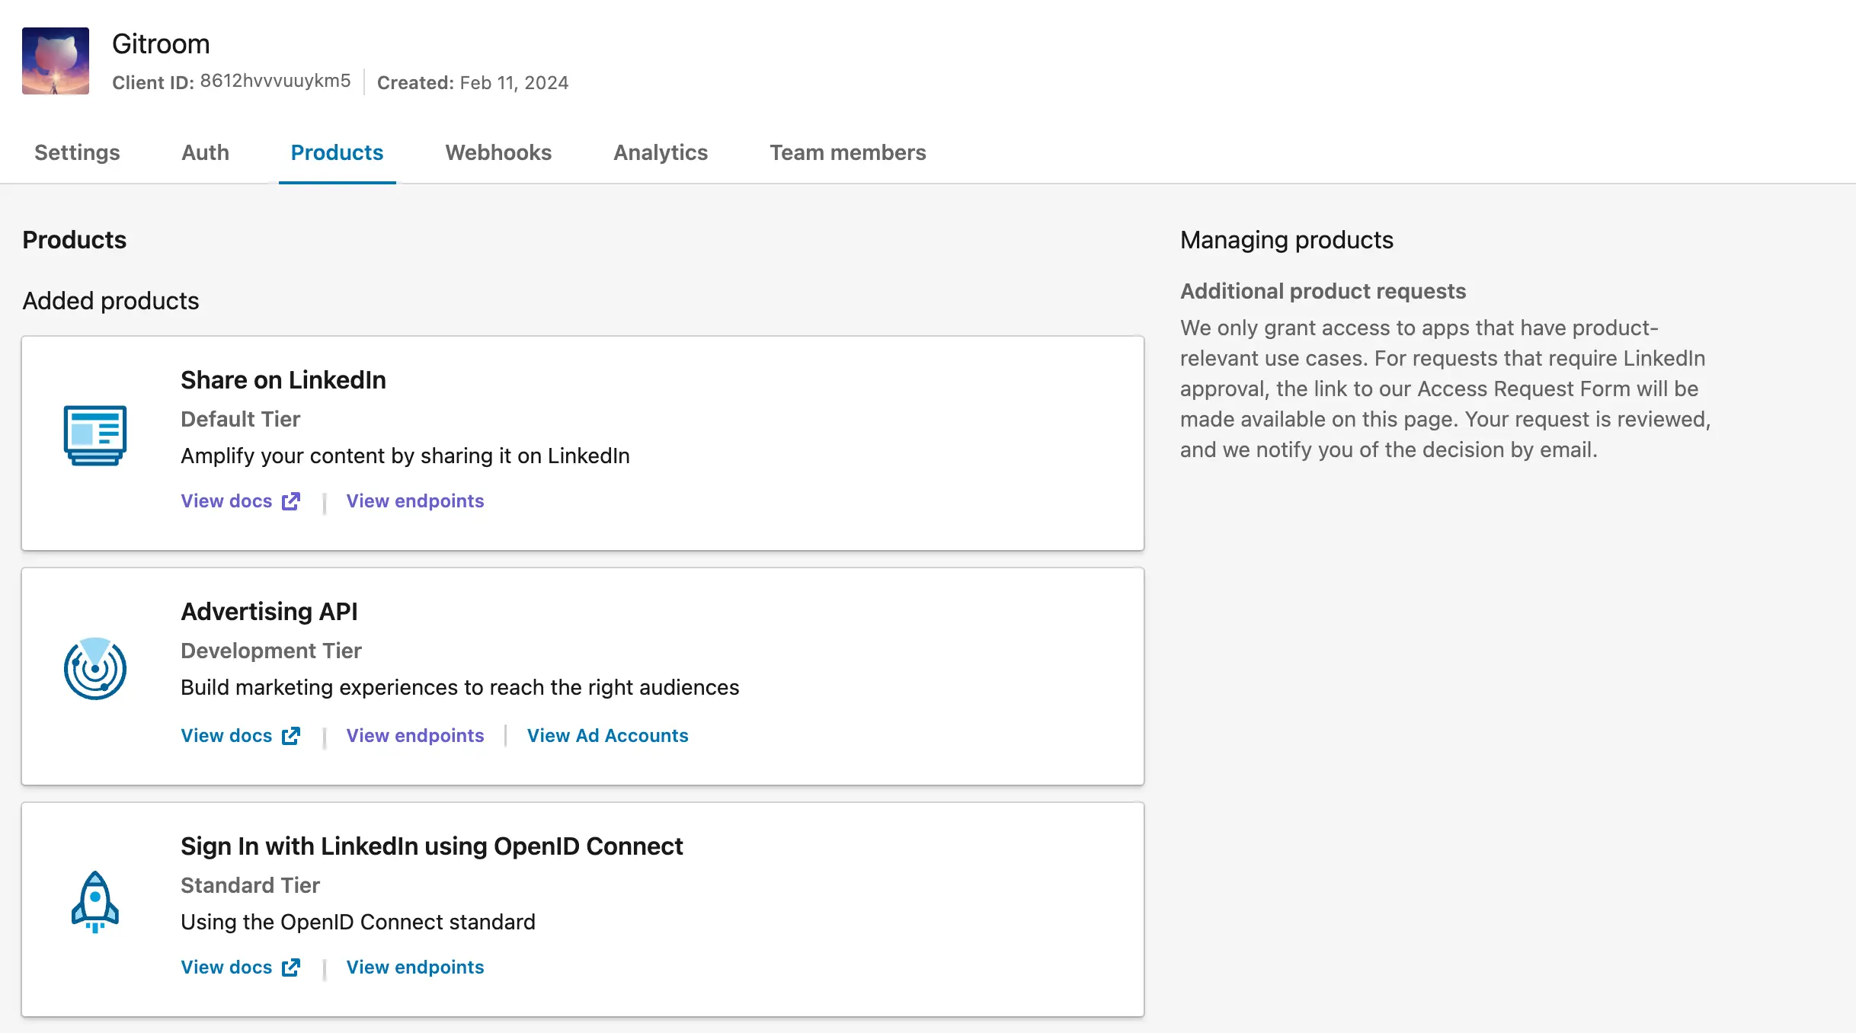Click the Default Tier label
The image size is (1856, 1033).
click(x=240, y=419)
